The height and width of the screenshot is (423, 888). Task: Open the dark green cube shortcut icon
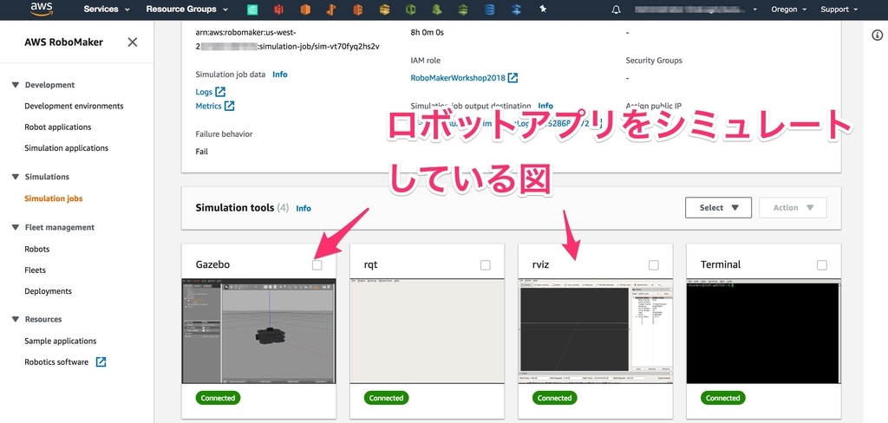click(411, 9)
